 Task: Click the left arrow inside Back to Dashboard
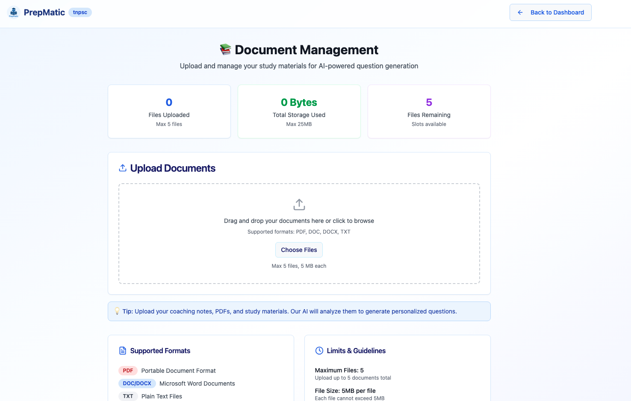click(520, 12)
